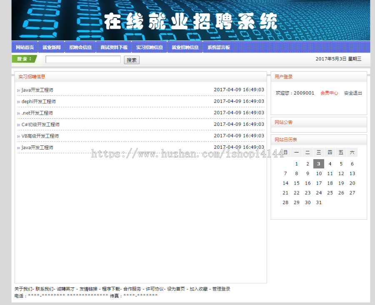This screenshot has height=305, width=375.
Task: Open the 许可协议 footer link
Action: point(155,289)
